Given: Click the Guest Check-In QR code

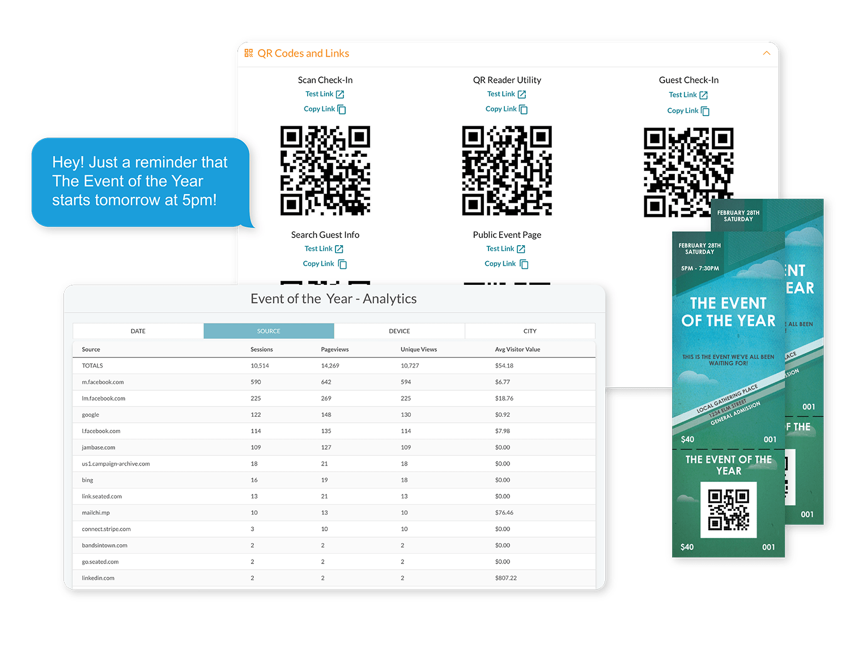Looking at the screenshot, I should [688, 172].
